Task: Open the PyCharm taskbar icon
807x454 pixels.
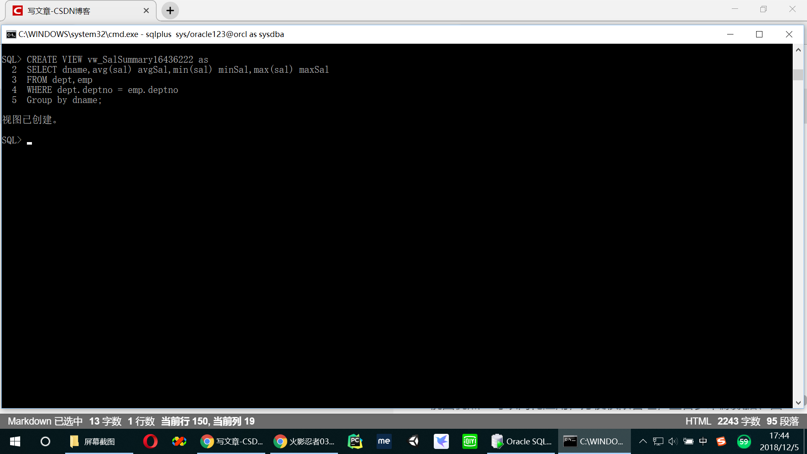Action: point(355,441)
